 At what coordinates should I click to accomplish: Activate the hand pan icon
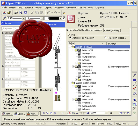tap(51, 113)
